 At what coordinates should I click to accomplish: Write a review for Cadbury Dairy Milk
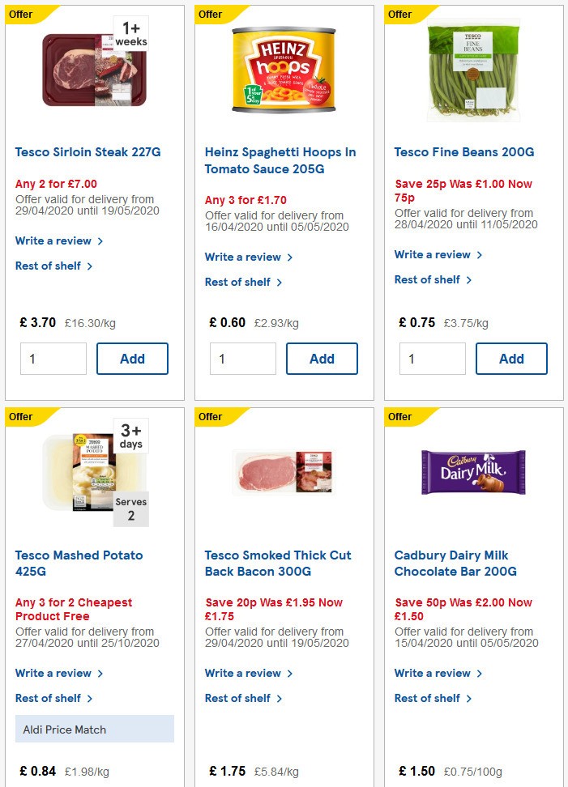pyautogui.click(x=433, y=673)
